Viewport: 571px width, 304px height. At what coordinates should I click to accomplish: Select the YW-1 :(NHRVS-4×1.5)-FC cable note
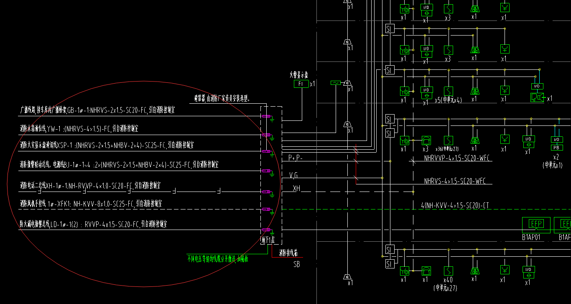point(79,128)
